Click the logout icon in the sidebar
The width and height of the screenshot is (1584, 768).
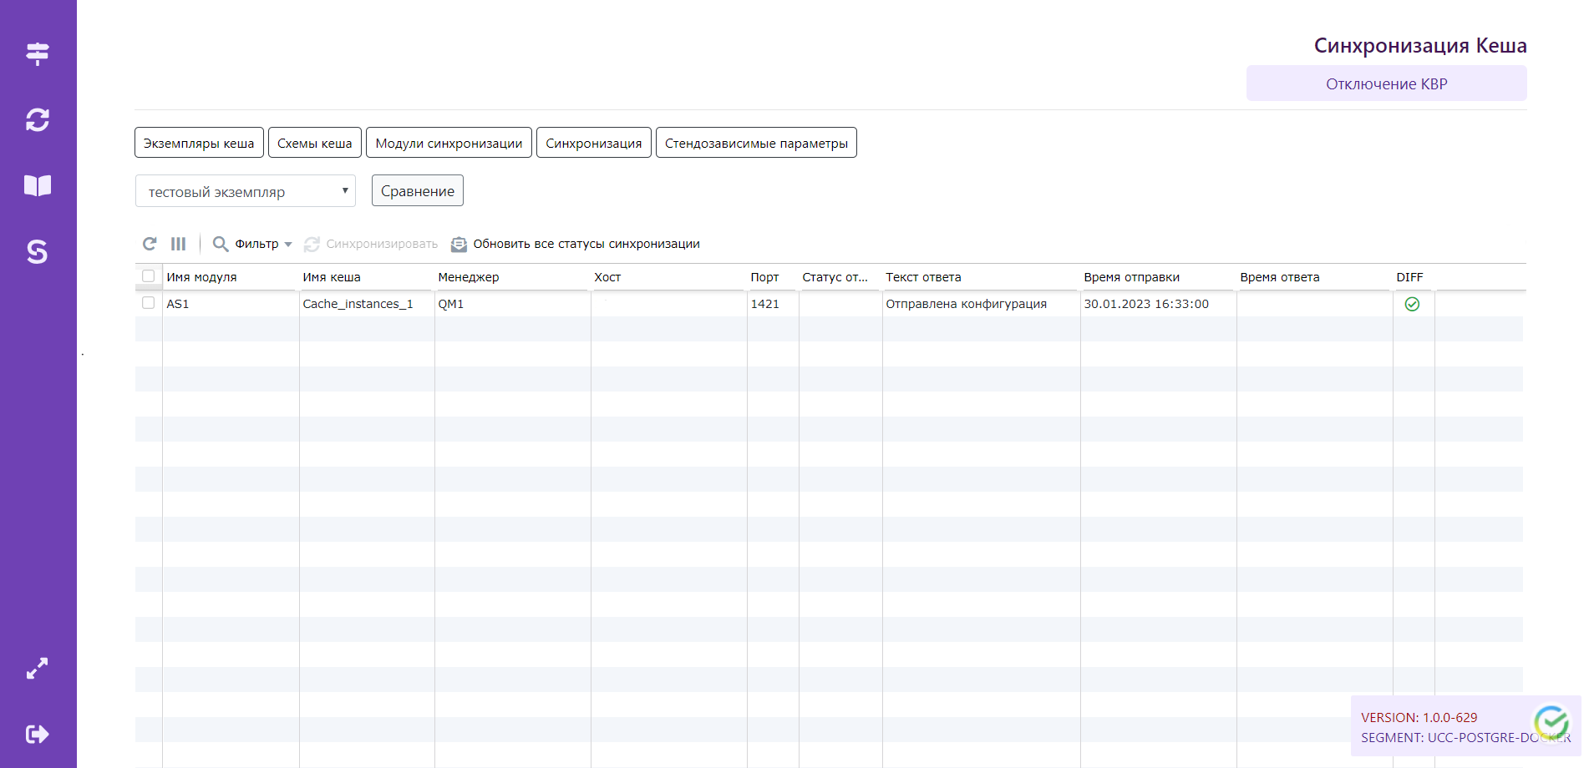point(38,734)
